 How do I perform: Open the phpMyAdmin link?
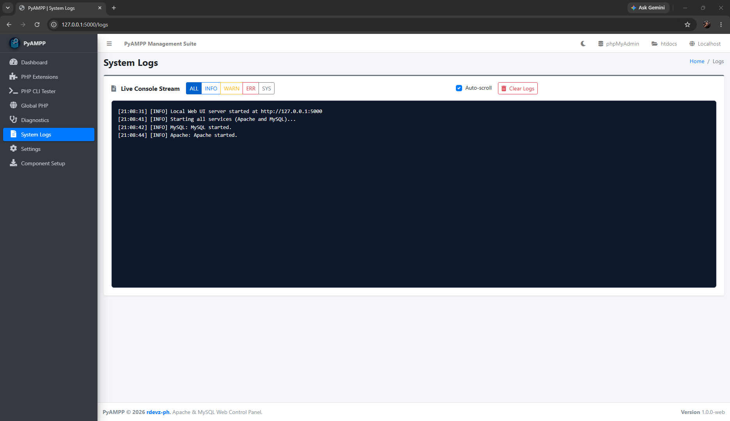coord(618,44)
